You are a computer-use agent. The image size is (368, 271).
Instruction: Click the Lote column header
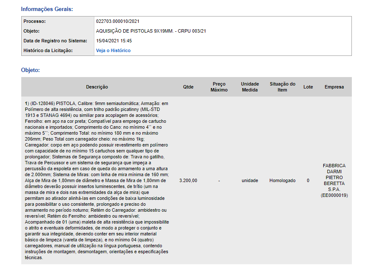pyautogui.click(x=308, y=87)
